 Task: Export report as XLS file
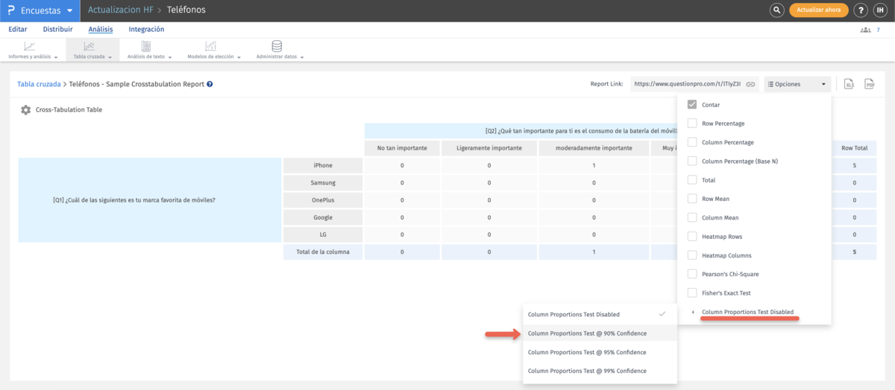point(849,84)
